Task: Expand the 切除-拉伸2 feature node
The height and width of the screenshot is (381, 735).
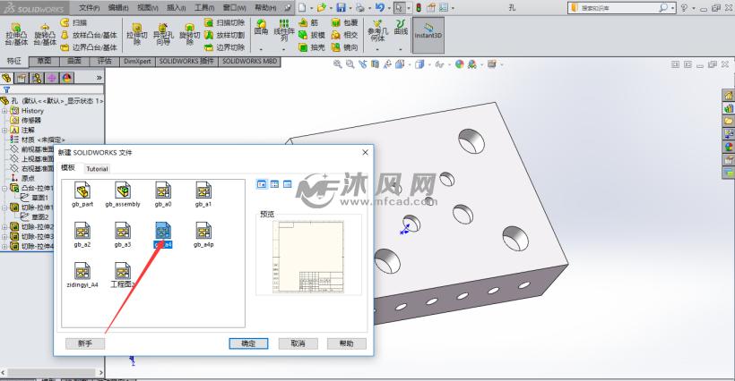Action: [4, 227]
